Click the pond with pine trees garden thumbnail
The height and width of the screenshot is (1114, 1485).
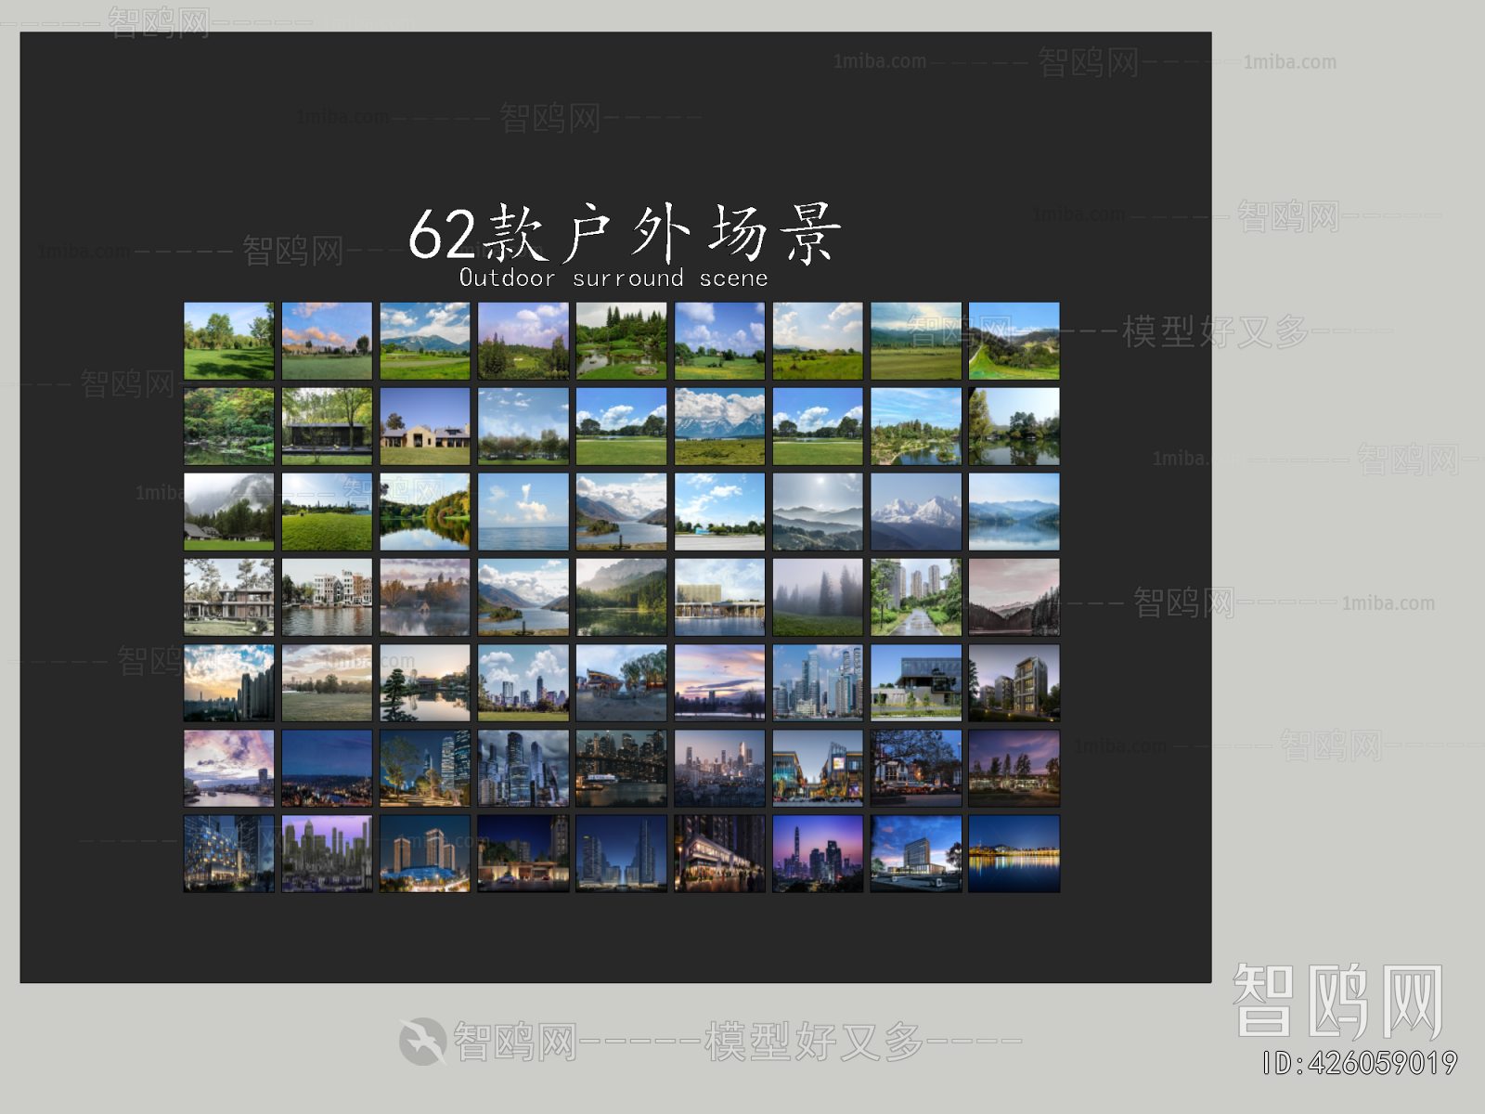(622, 341)
